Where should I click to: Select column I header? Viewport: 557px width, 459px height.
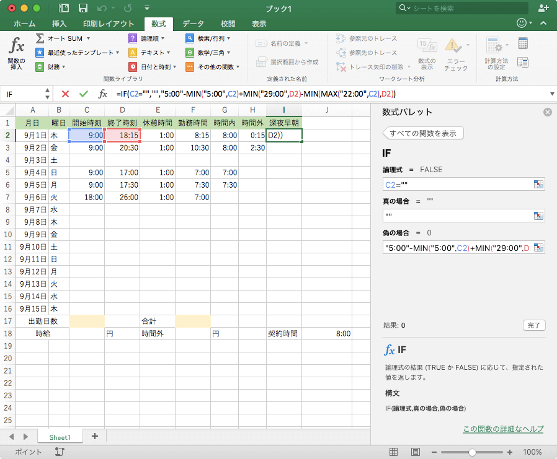coord(284,110)
